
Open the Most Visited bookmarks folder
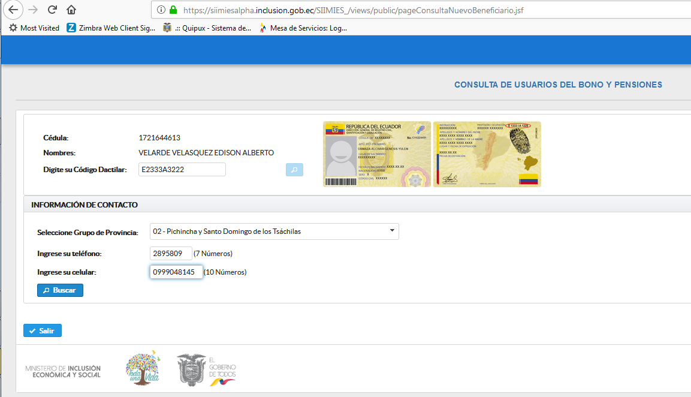click(x=34, y=28)
